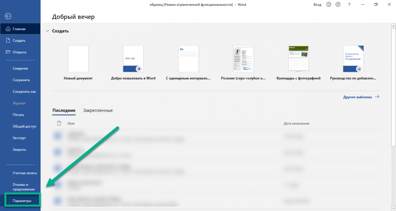This screenshot has width=396, height=211.
Task: Click Вход to sign in
Action: point(317,5)
